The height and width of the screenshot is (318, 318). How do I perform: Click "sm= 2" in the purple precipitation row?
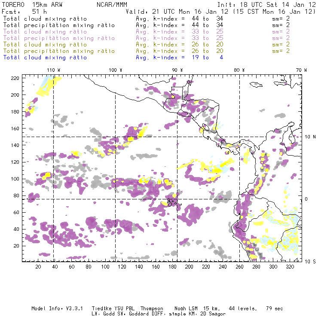pos(281,38)
